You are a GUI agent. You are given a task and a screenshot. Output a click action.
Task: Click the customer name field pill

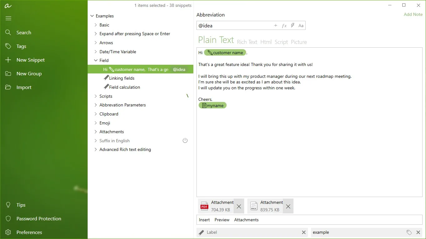click(x=225, y=53)
